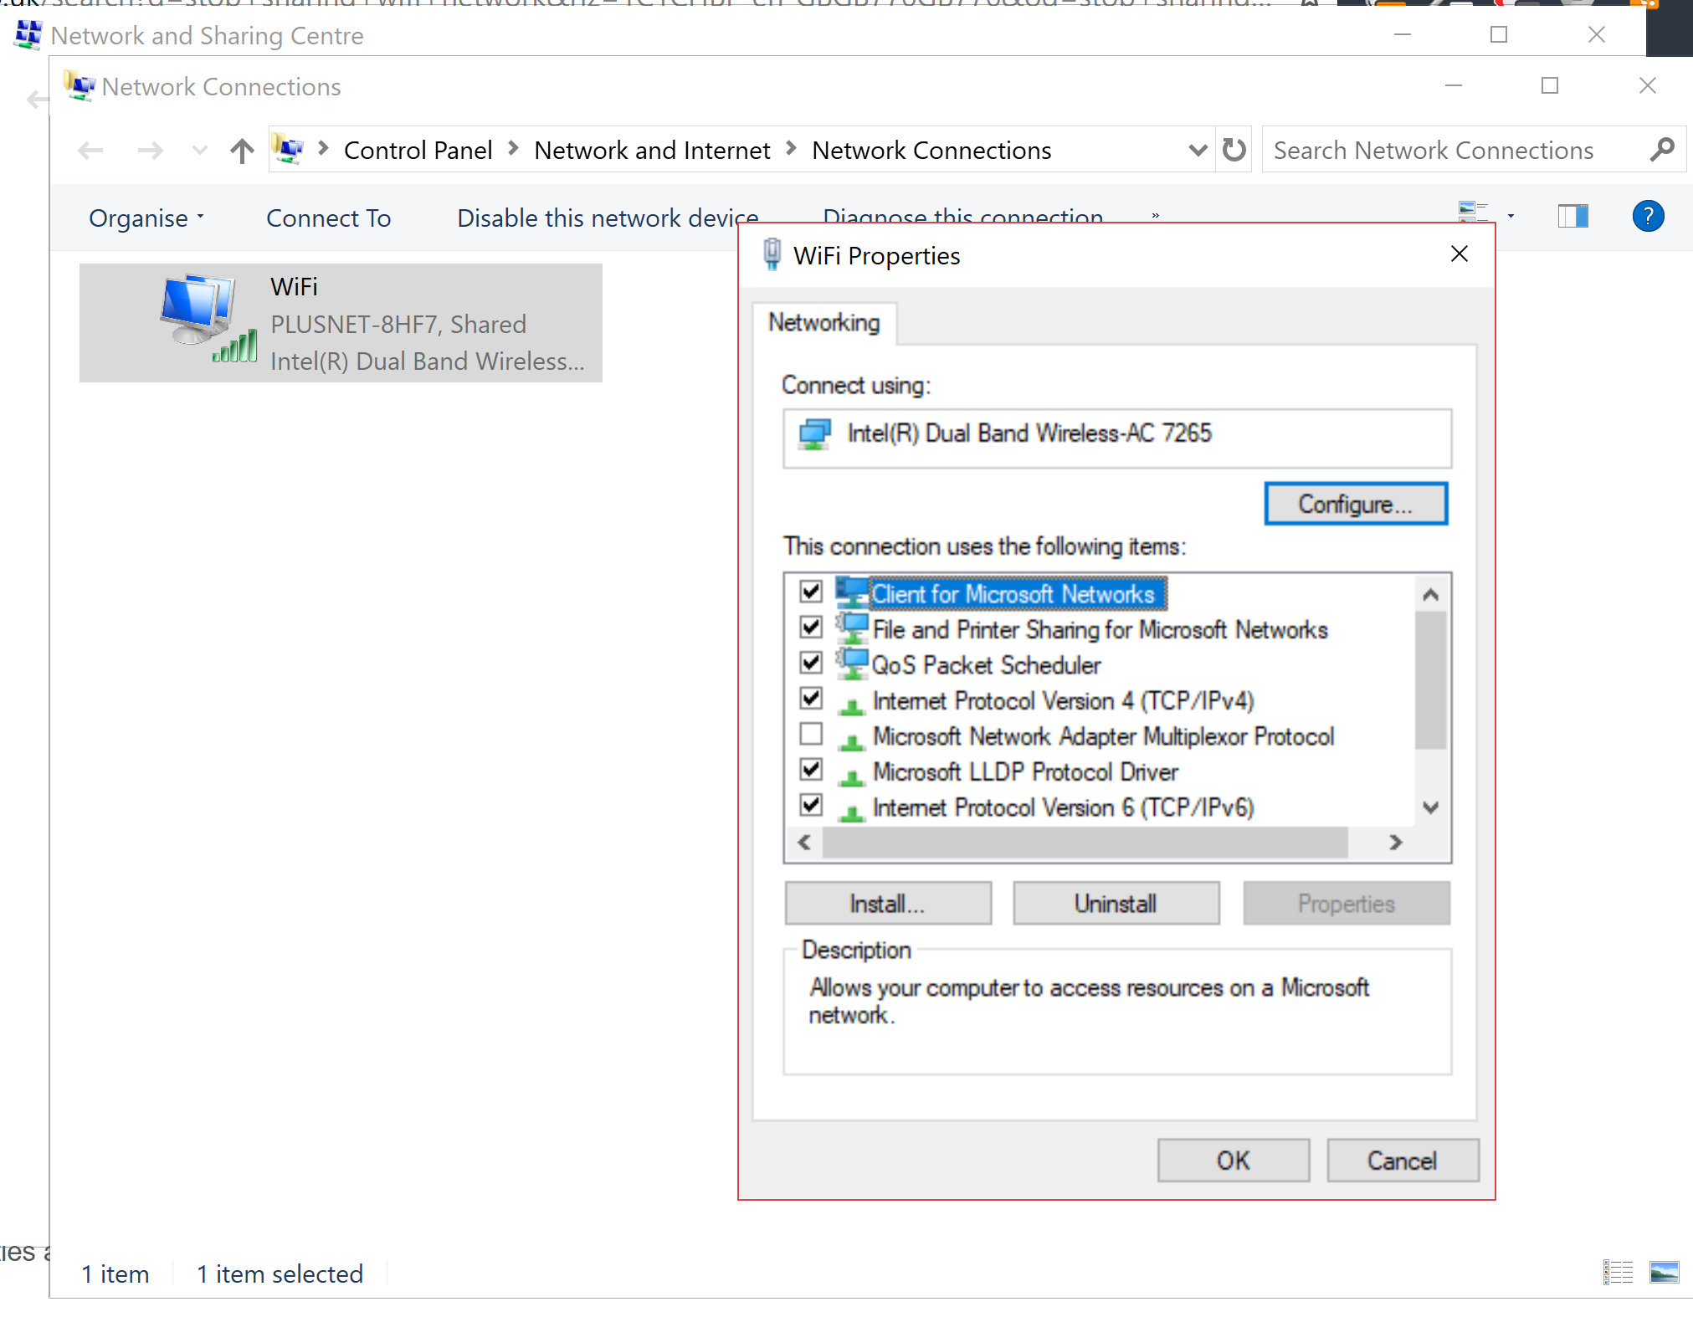Uncheck Internet Protocol Version 6 checkbox

[x=811, y=805]
